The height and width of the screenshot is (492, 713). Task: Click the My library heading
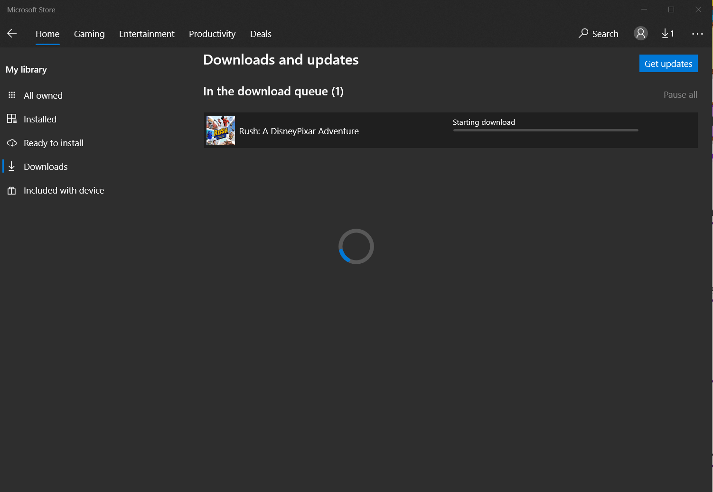(x=26, y=69)
